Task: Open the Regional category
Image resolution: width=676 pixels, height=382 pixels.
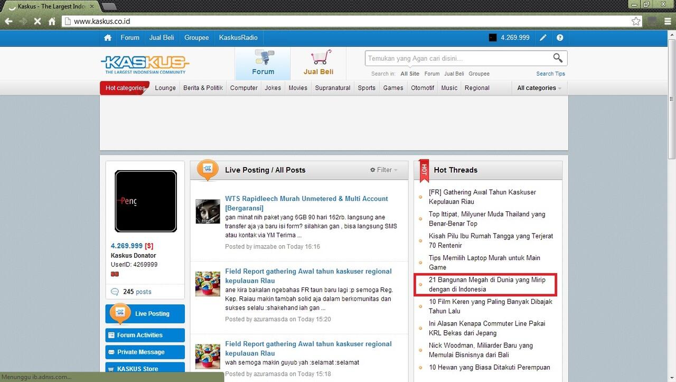Action: (477, 88)
